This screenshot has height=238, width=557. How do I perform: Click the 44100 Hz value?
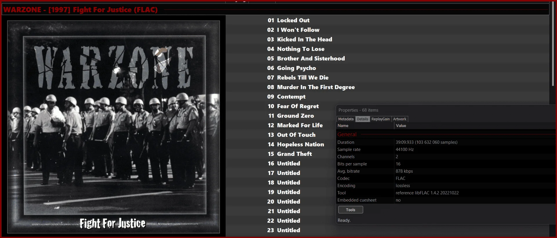click(x=404, y=149)
